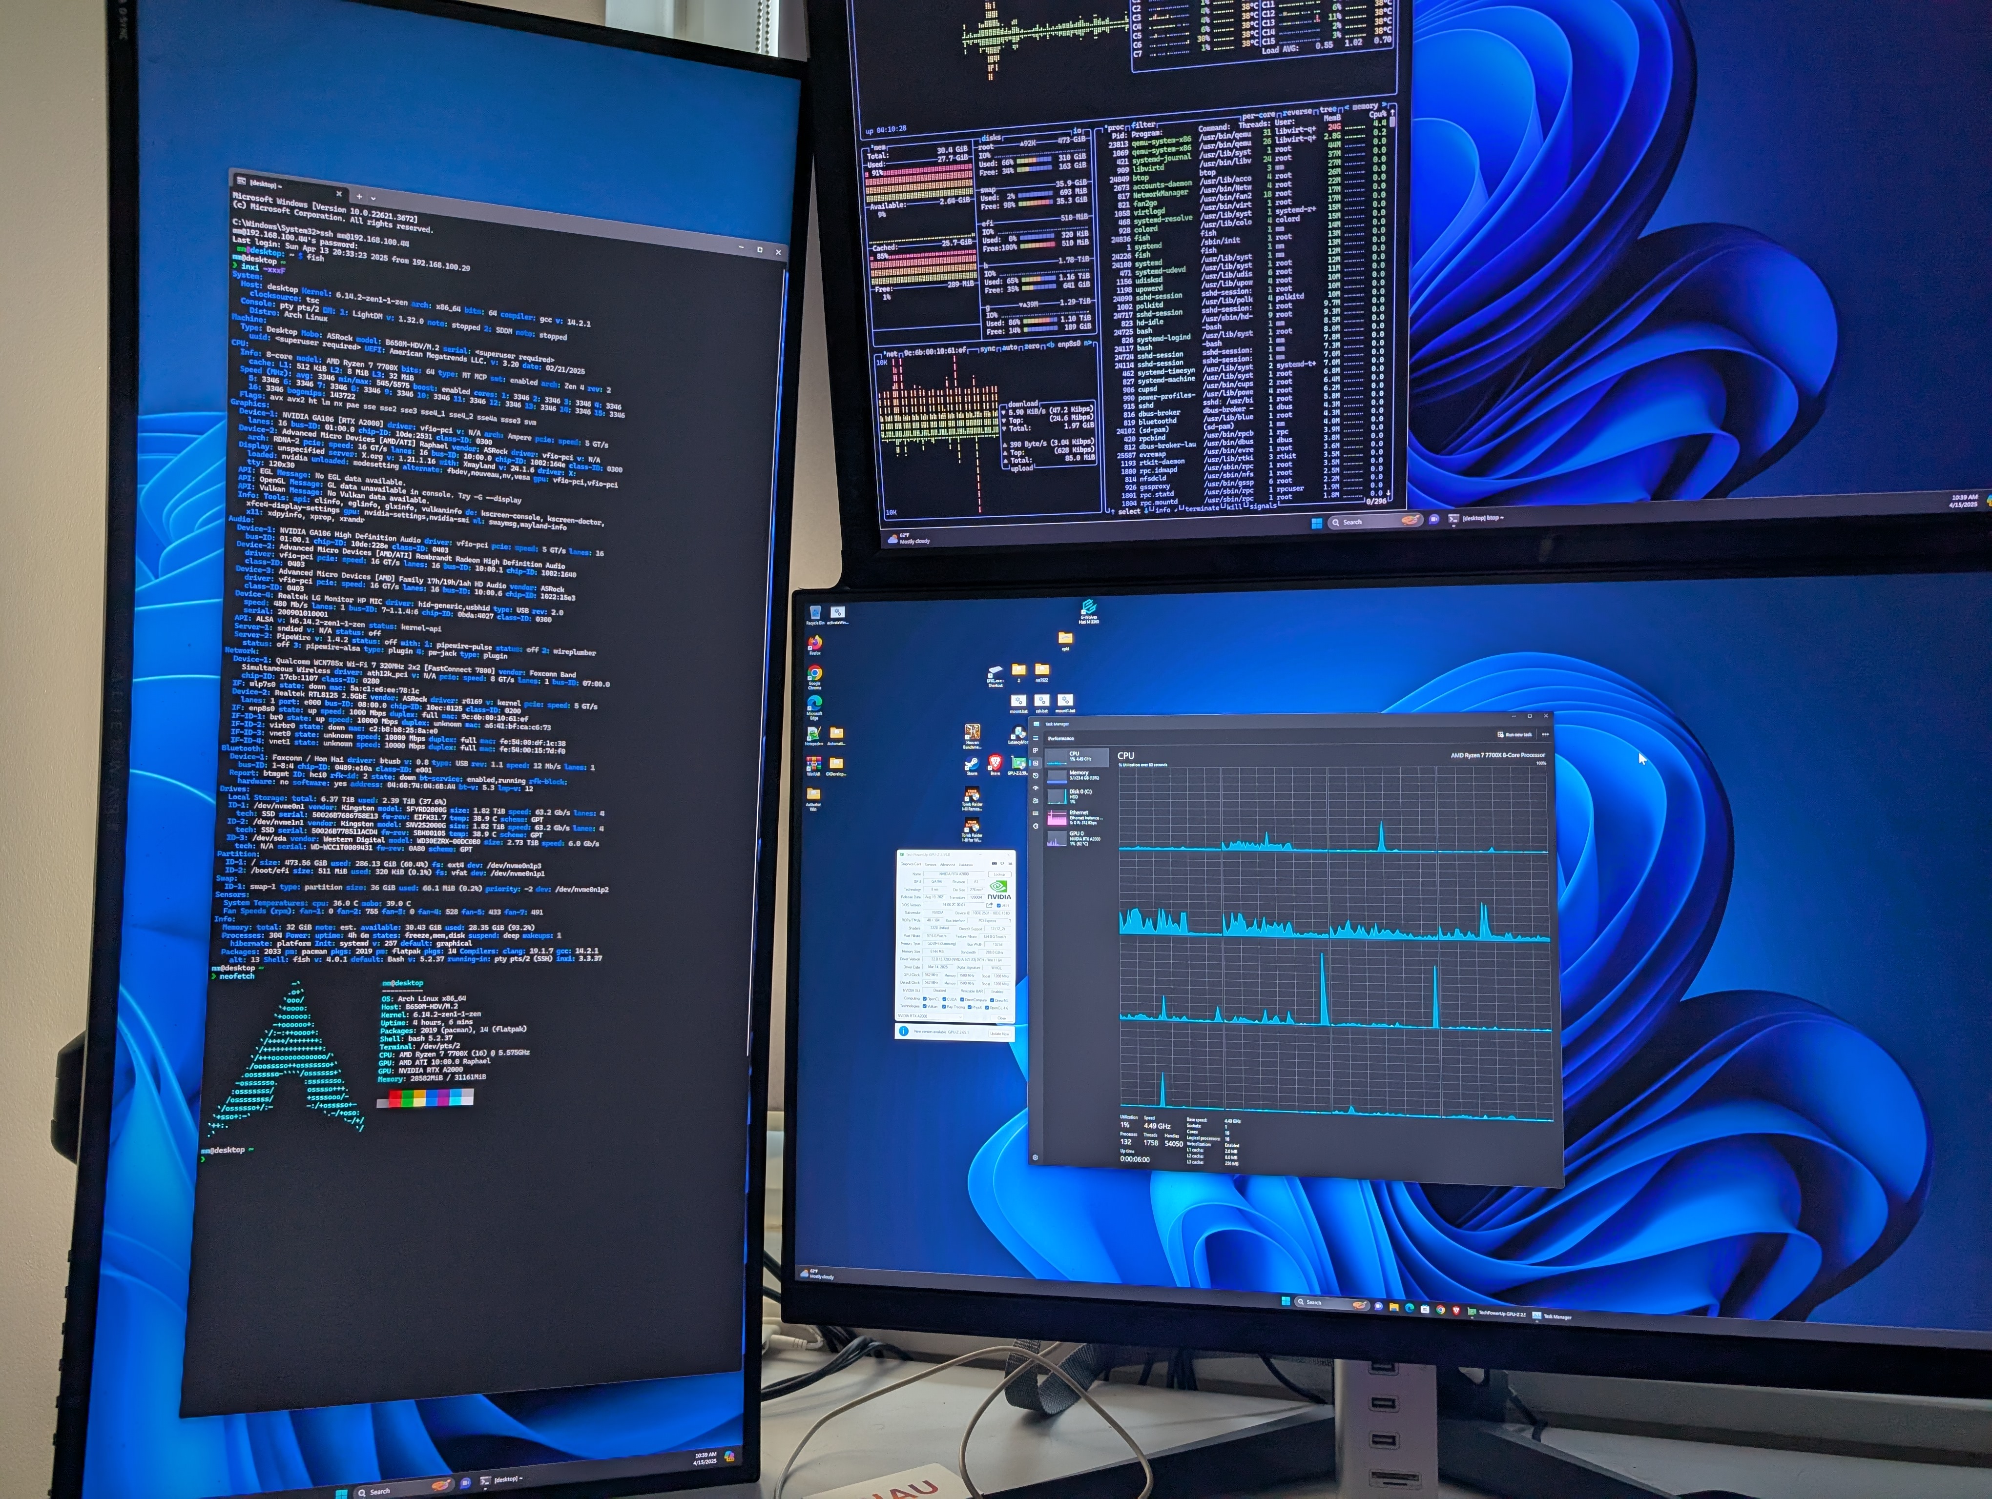Screen dimensions: 1992x1499
Task: Select Graphics Card tab in GPU-Z
Action: [911, 864]
